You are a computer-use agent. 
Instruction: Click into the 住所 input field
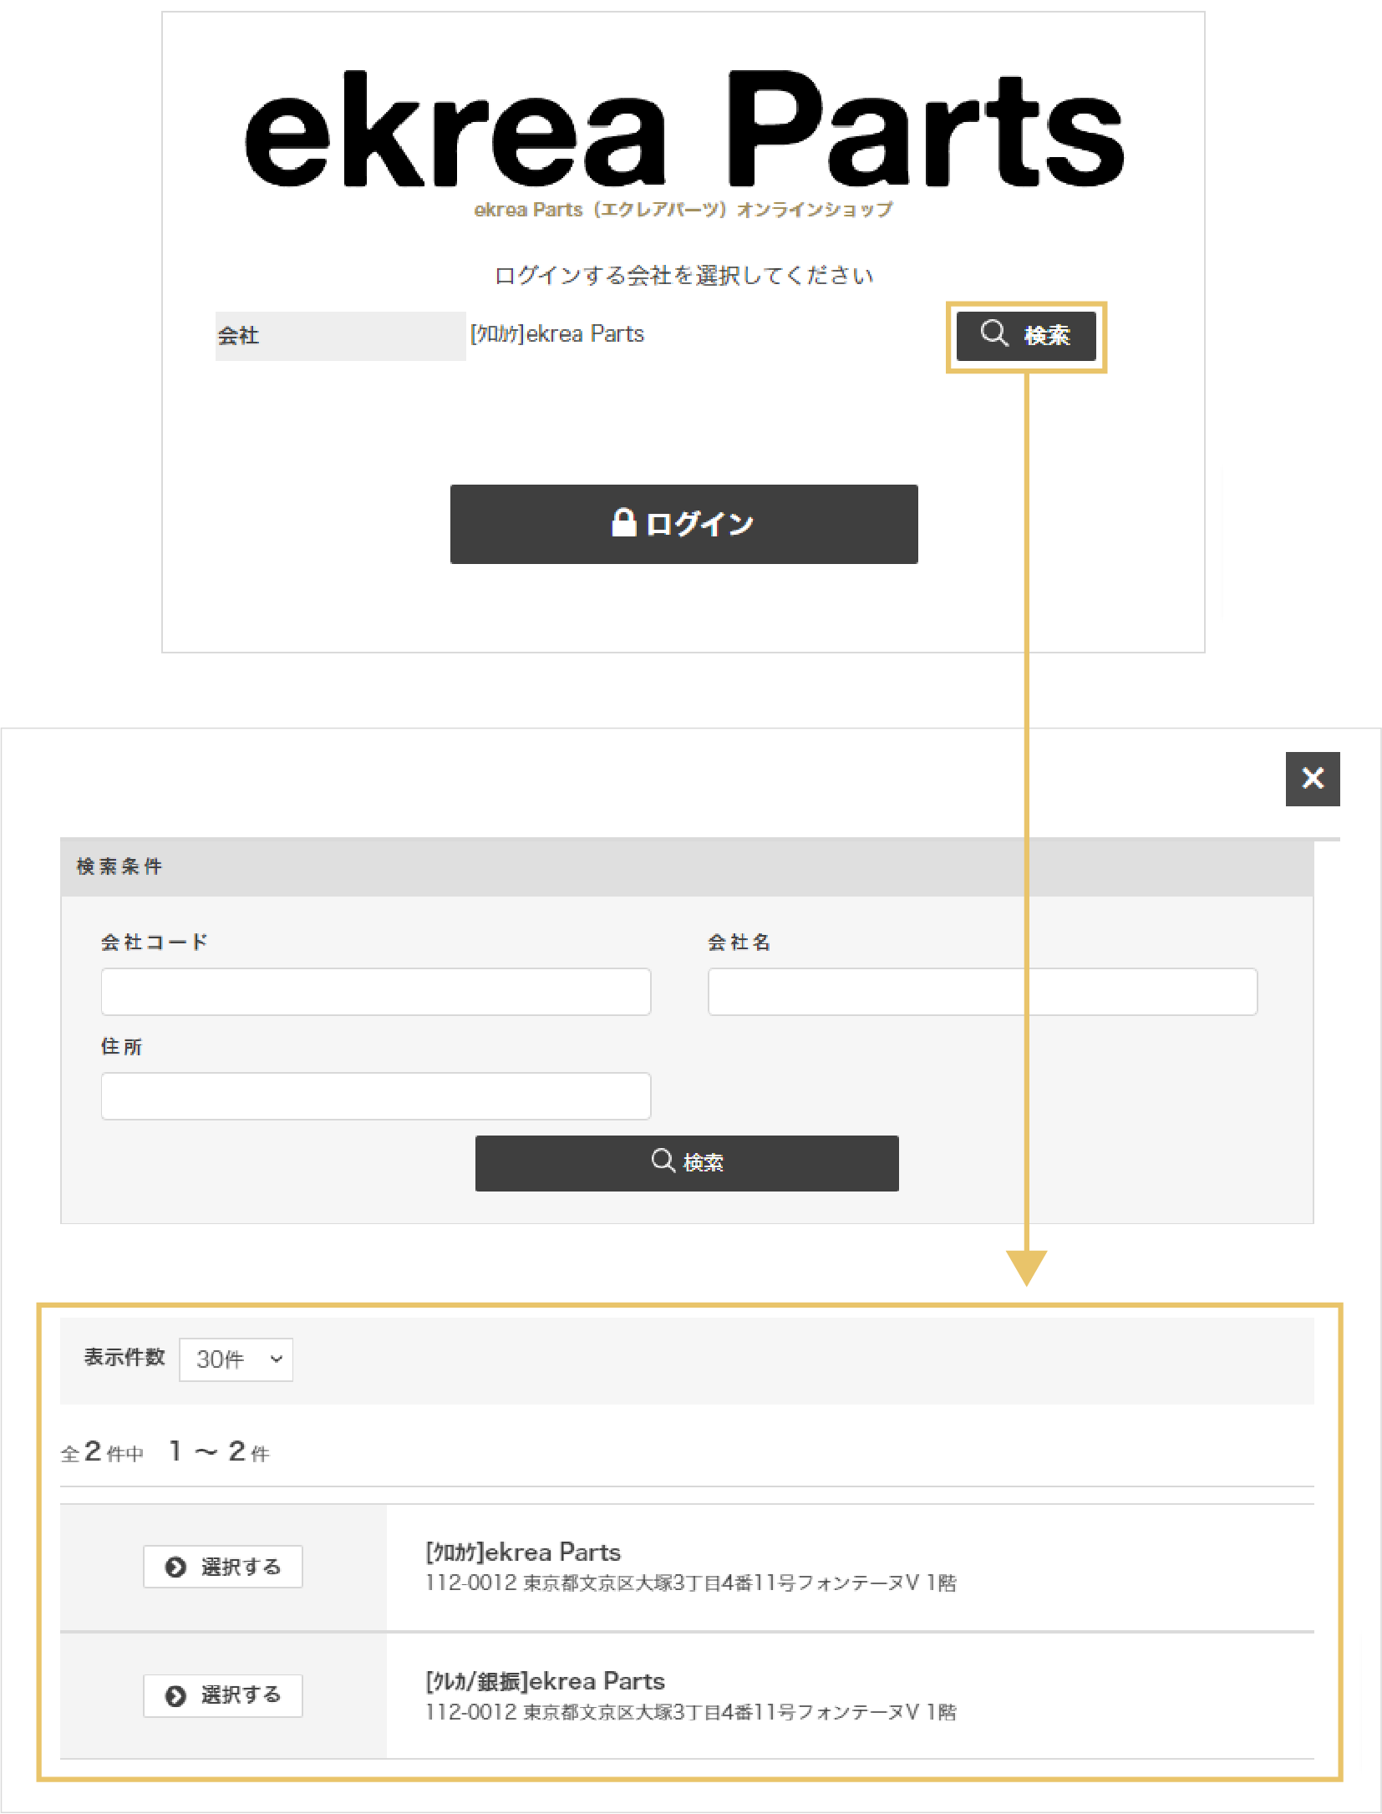click(x=376, y=1096)
